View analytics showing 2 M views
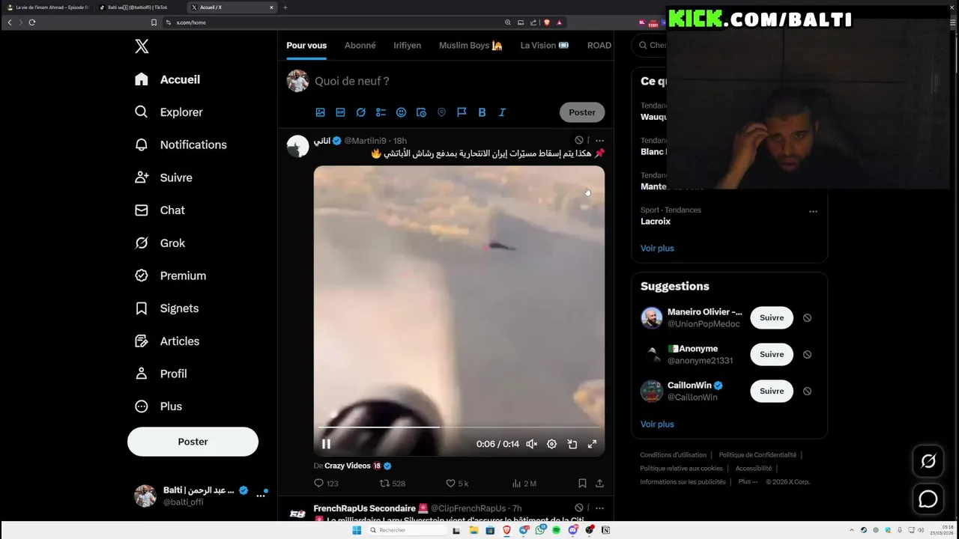This screenshot has width=959, height=539. click(x=524, y=484)
